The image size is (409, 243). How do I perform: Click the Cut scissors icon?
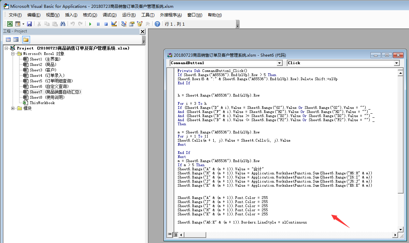pos(39,24)
